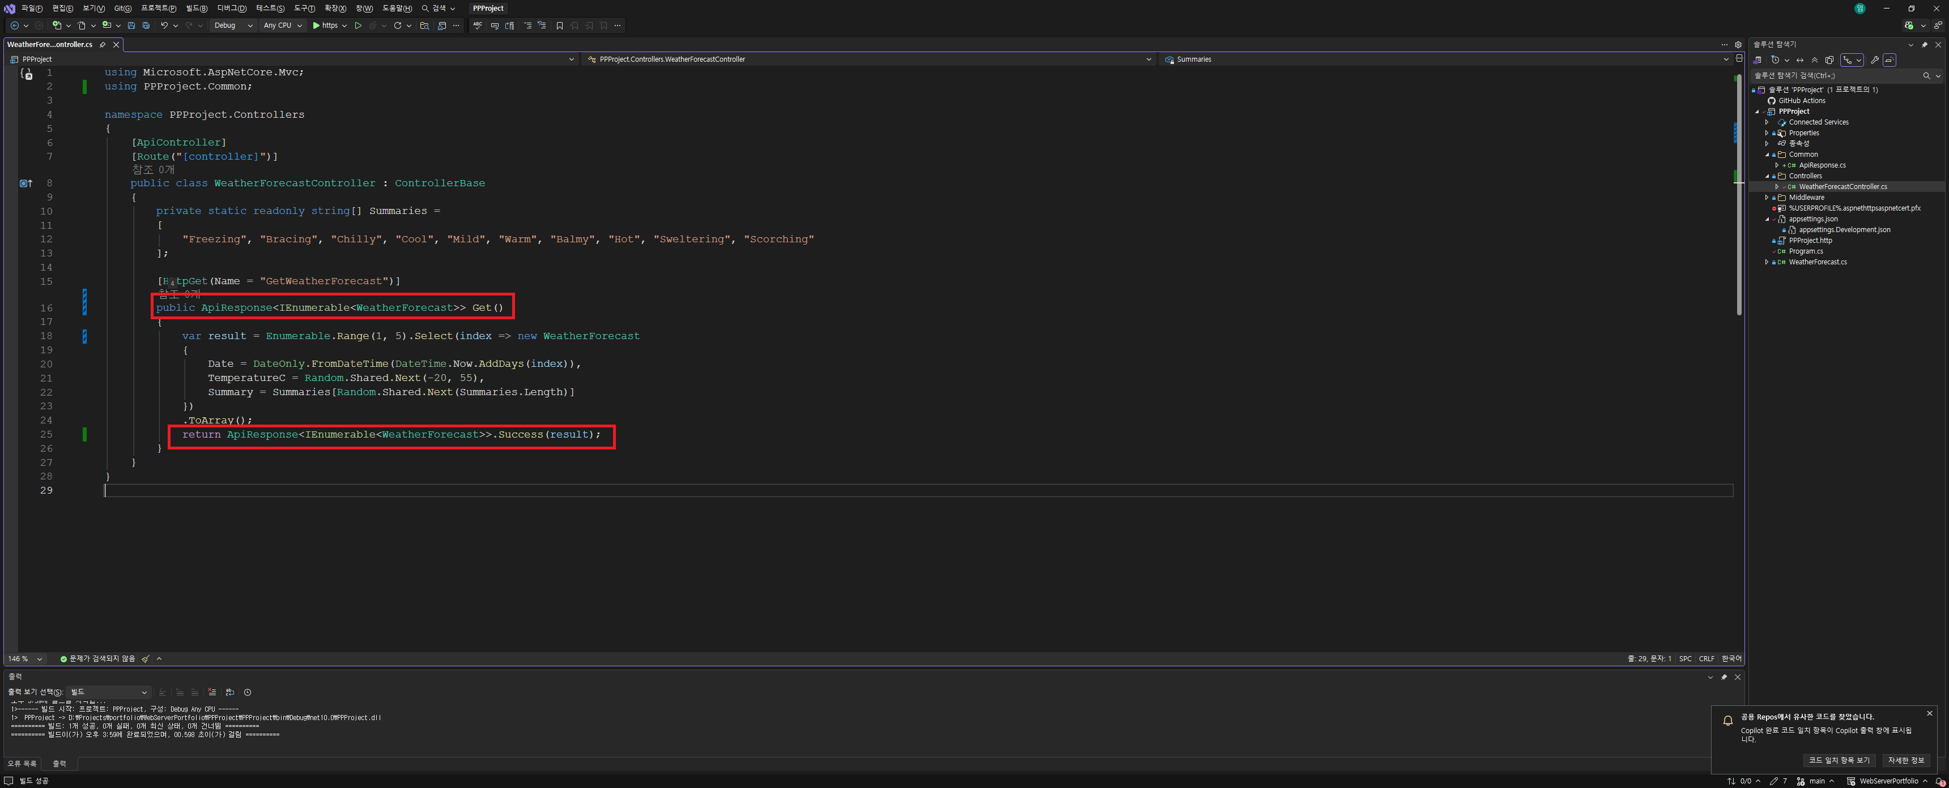Image resolution: width=1949 pixels, height=788 pixels.
Task: Open the output source dropdown showing 빌드
Action: [x=109, y=692]
